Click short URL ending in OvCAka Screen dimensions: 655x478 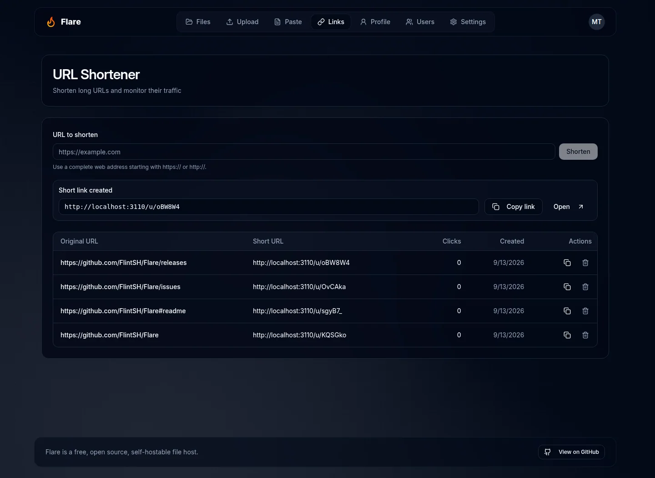pyautogui.click(x=299, y=287)
